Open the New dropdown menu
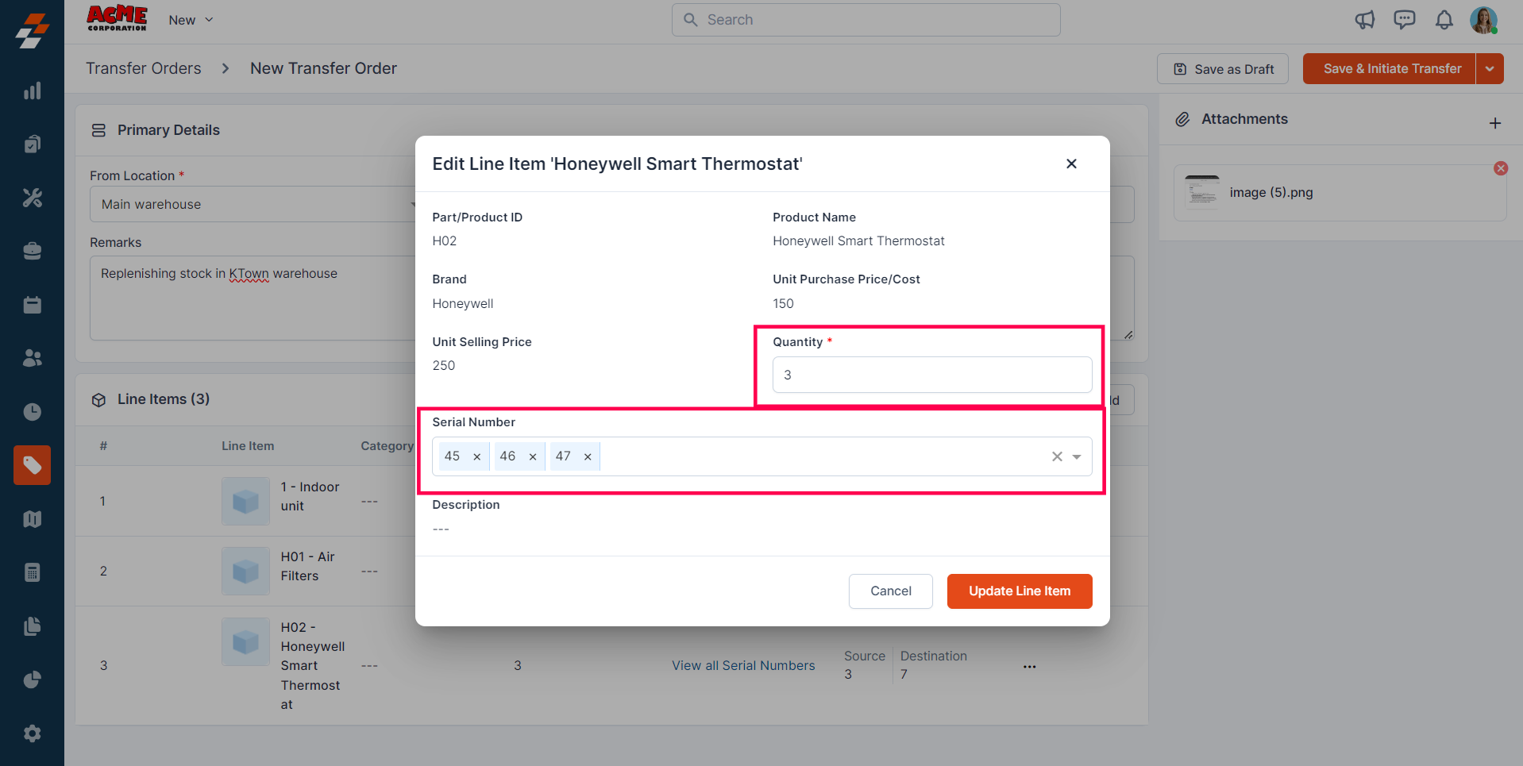 pos(191,20)
